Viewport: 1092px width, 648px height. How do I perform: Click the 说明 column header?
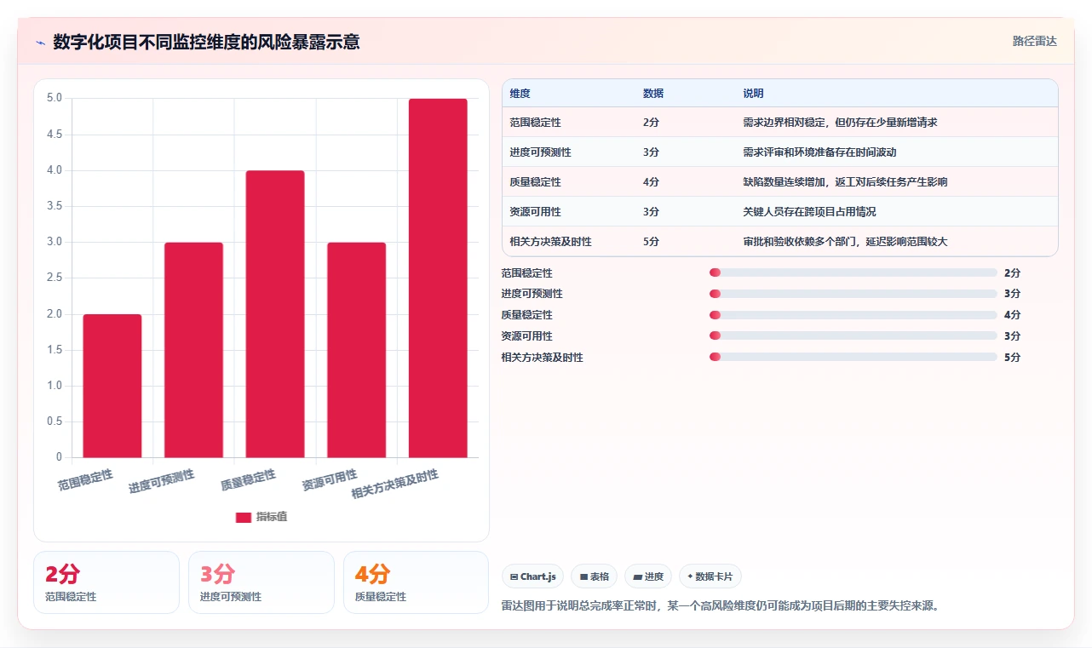[x=753, y=94]
